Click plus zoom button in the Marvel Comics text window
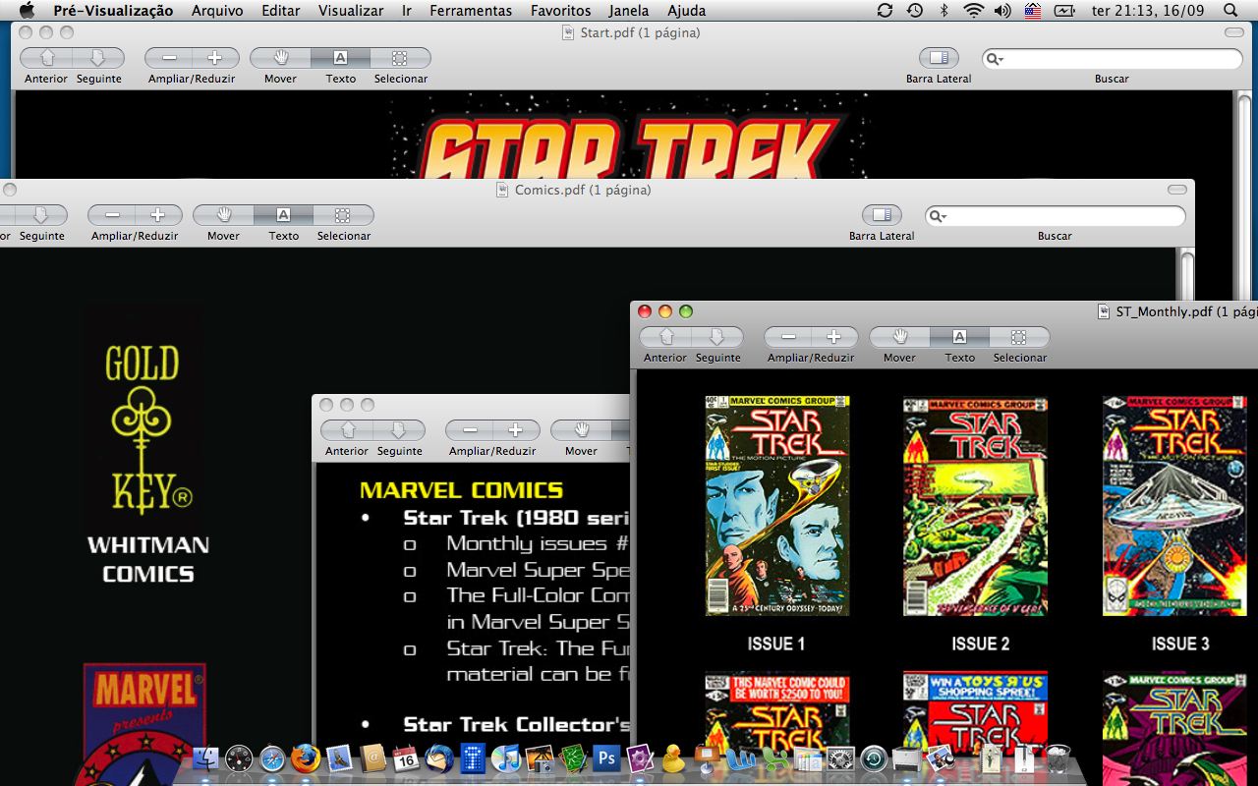1258x786 pixels. pyautogui.click(x=516, y=430)
